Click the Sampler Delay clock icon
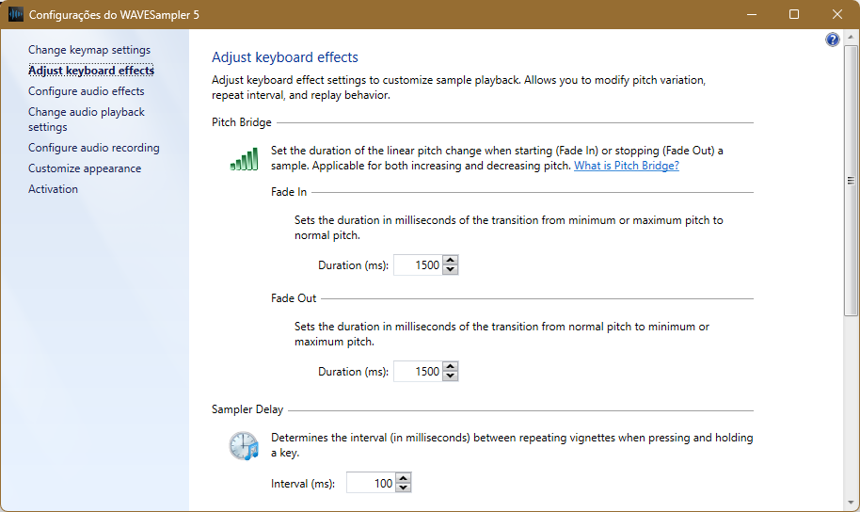Screen dimensions: 860x512 (244, 445)
